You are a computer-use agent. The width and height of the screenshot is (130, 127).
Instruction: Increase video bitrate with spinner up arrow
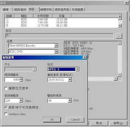click(21, 79)
